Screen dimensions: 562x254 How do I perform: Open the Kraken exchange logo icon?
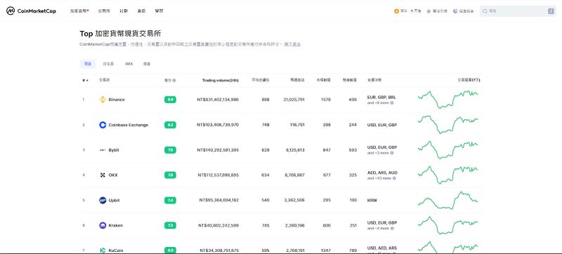coord(103,225)
